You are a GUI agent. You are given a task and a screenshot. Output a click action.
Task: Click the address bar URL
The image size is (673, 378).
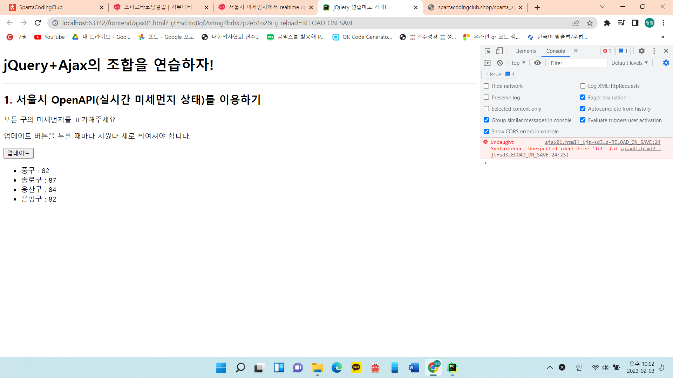coord(208,23)
